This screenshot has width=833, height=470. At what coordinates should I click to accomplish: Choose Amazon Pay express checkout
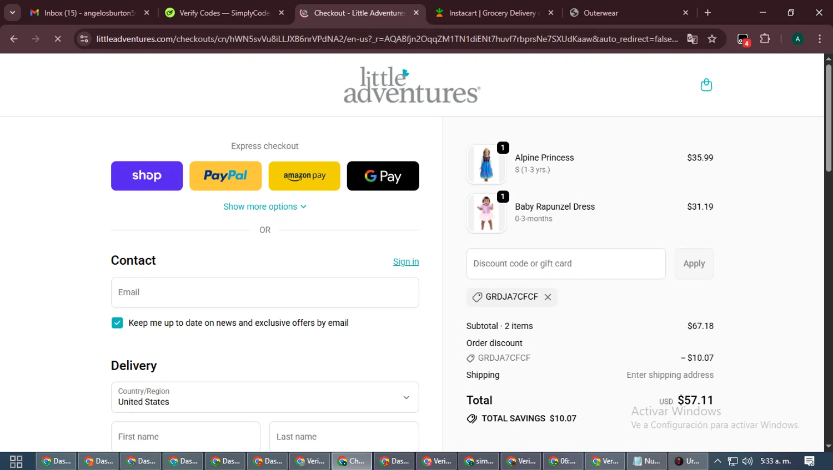304,176
